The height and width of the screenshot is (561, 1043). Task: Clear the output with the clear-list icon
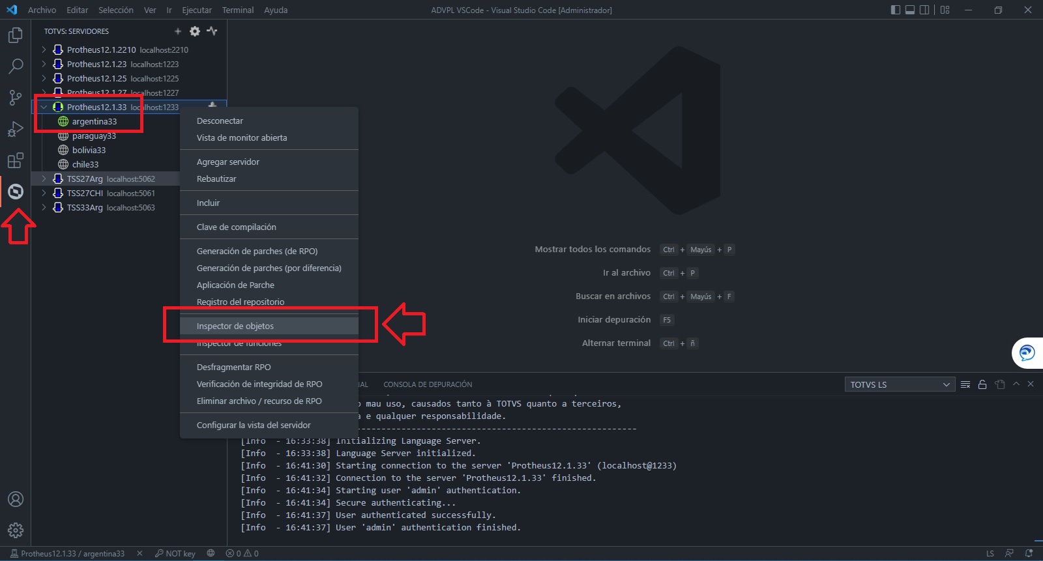[965, 384]
